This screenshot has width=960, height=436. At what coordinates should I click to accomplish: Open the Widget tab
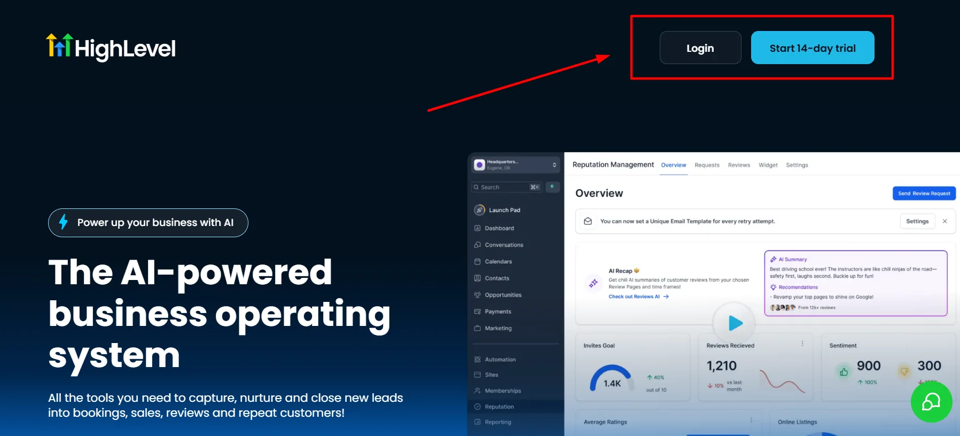coord(768,165)
